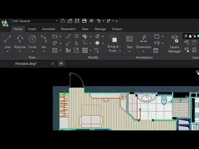Undo the last action
This screenshot has width=199, height=149.
click(x=99, y=21)
